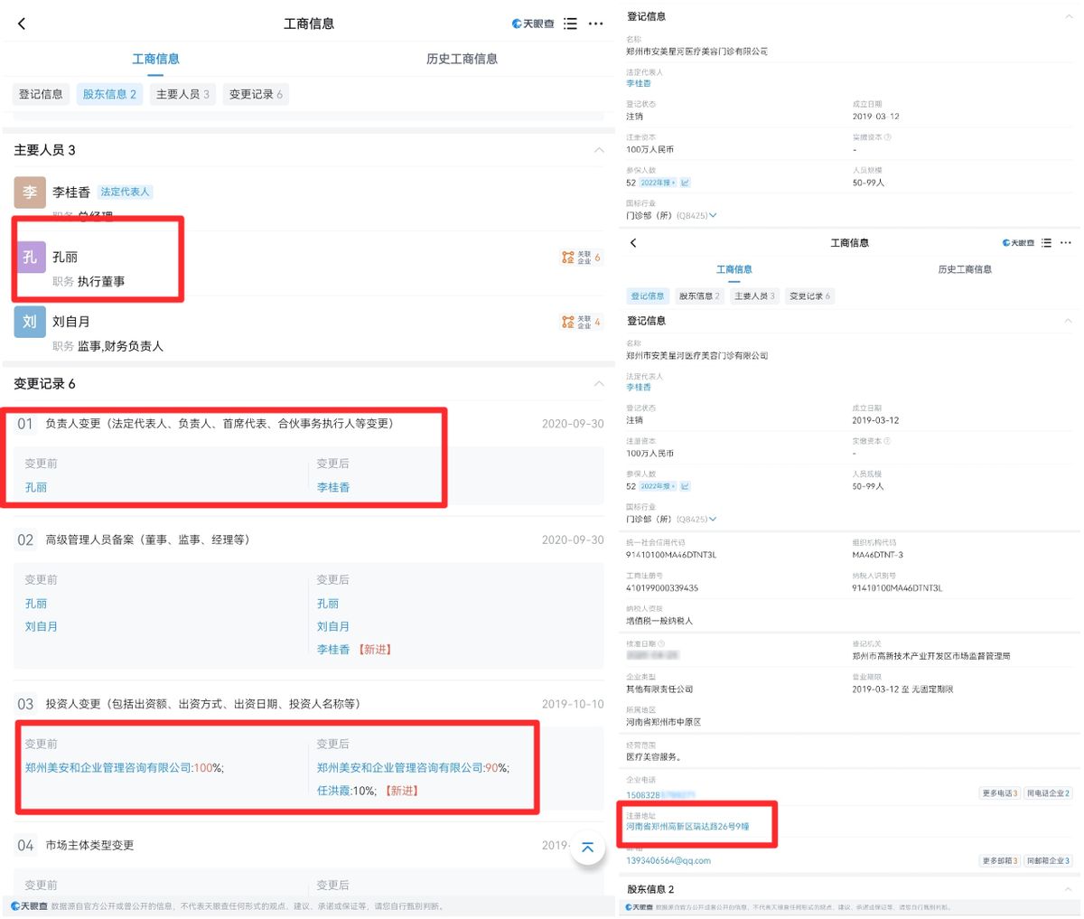The height and width of the screenshot is (919, 1084).
Task: Open 同电话企业 2 button
Action: coord(1048,793)
